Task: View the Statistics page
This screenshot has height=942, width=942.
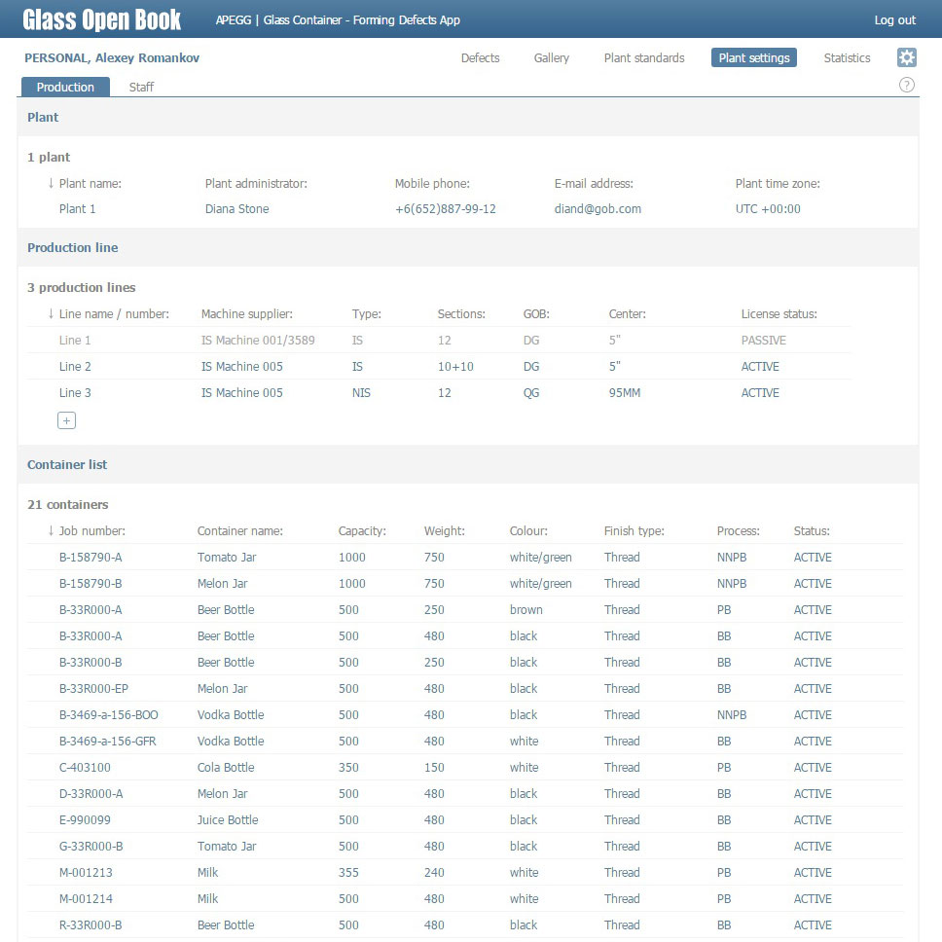Action: 847,58
